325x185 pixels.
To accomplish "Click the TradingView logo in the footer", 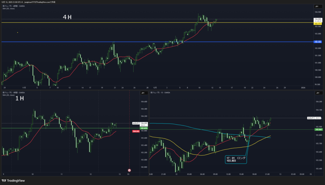I will pos(13,181).
